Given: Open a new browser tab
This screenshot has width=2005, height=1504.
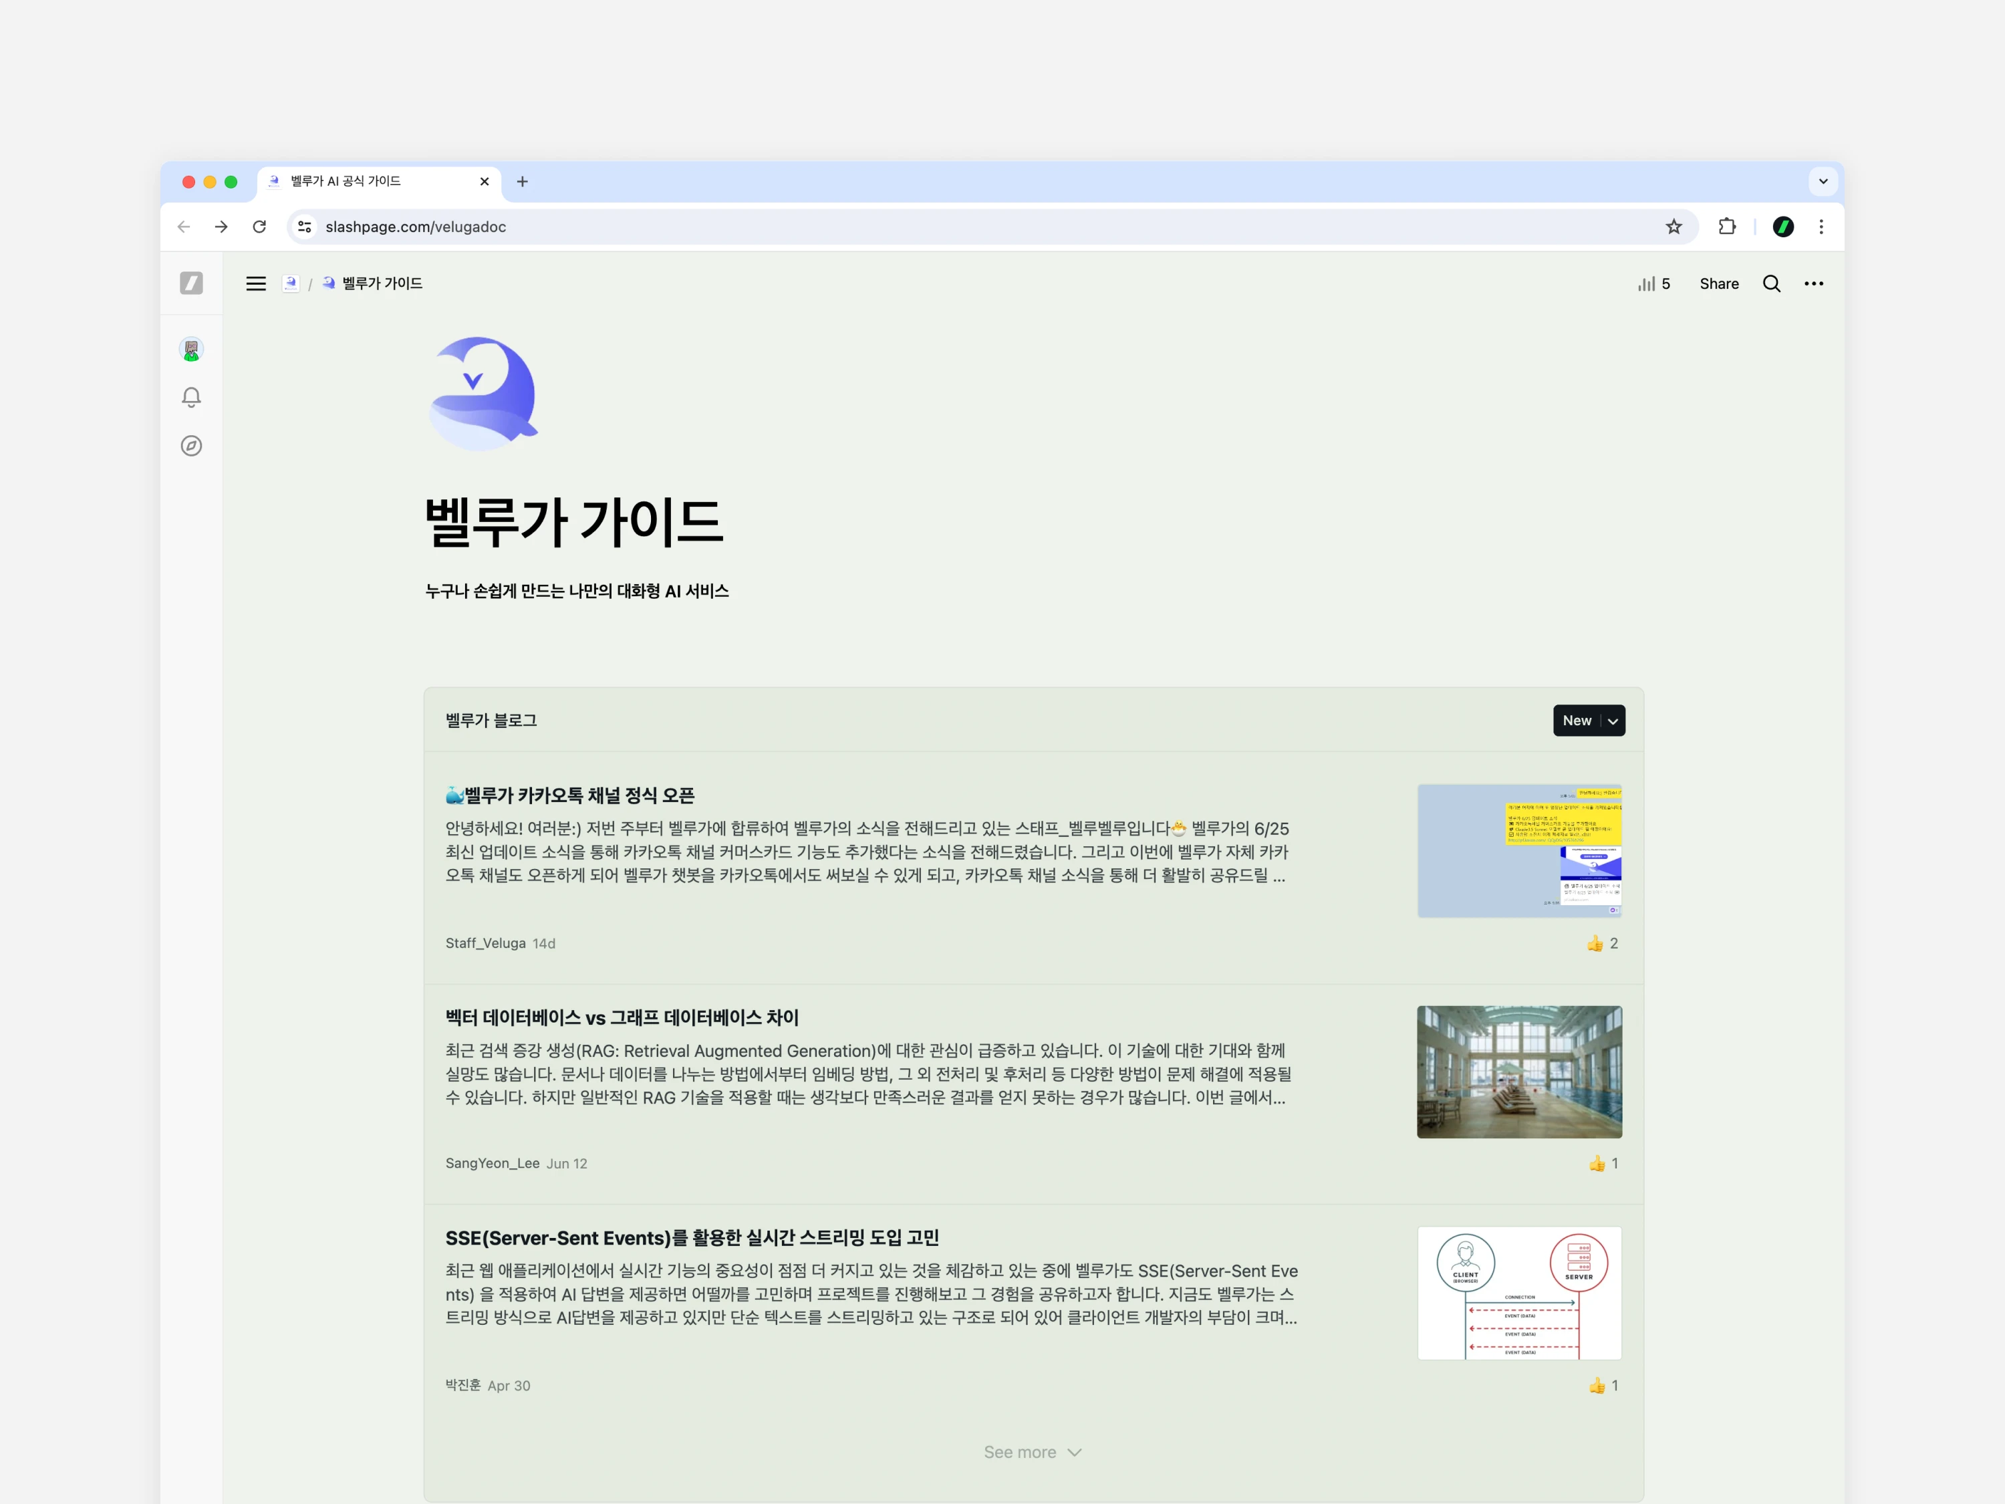Looking at the screenshot, I should coord(522,181).
